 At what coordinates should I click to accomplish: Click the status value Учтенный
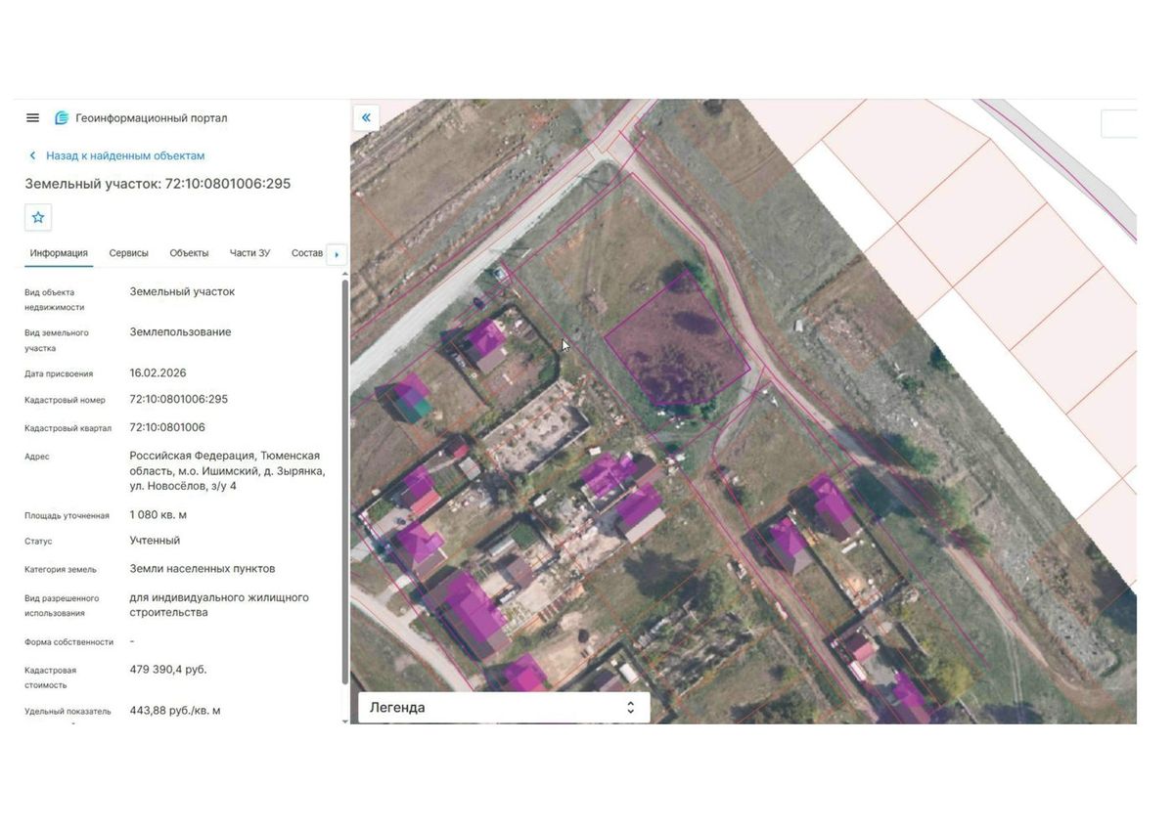[155, 541]
